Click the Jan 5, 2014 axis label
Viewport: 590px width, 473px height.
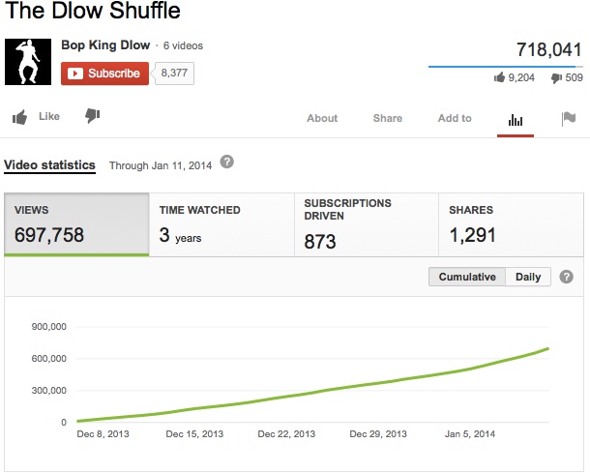coord(470,434)
